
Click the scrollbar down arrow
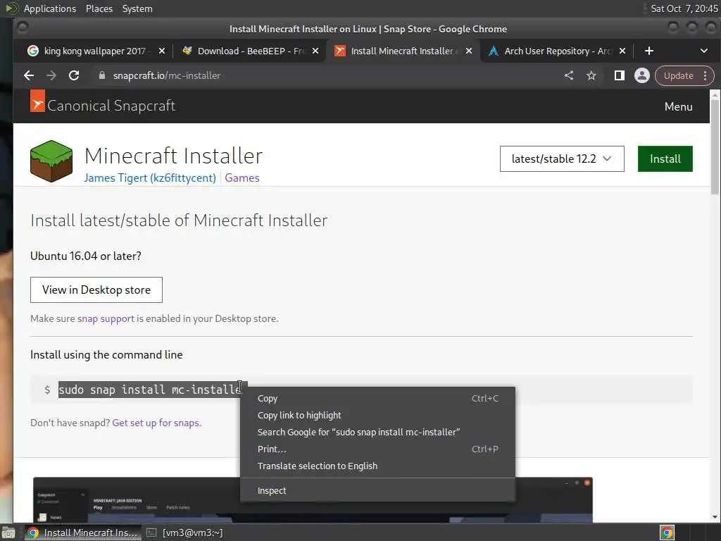click(x=715, y=517)
